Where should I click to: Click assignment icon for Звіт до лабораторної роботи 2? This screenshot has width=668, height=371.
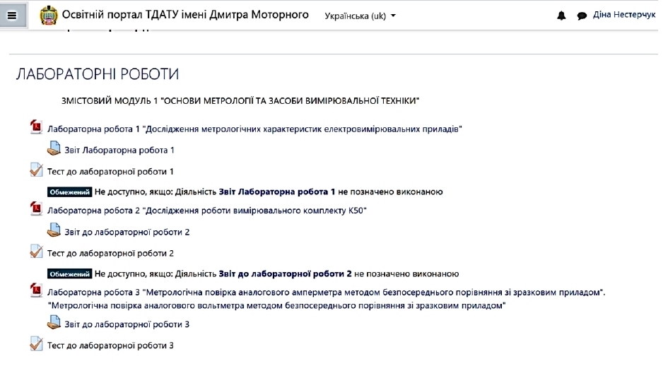[x=54, y=230]
